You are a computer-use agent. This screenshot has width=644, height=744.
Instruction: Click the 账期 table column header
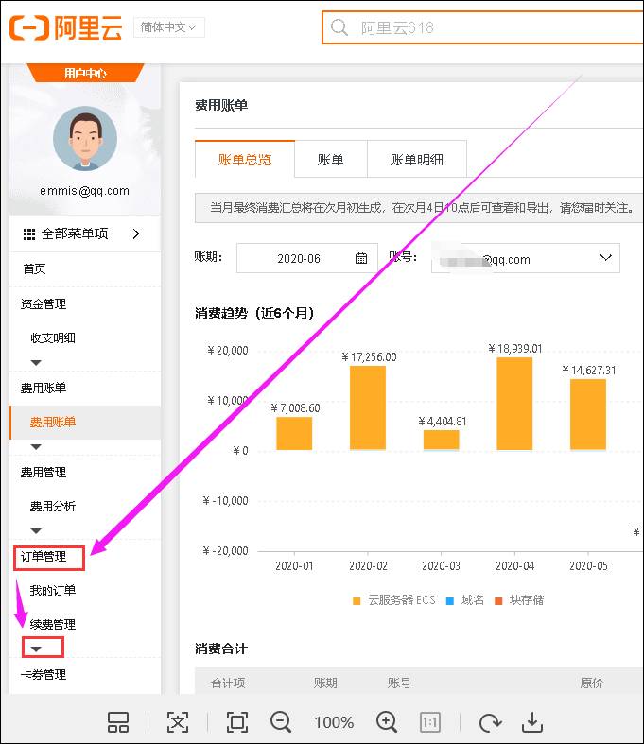(x=325, y=683)
